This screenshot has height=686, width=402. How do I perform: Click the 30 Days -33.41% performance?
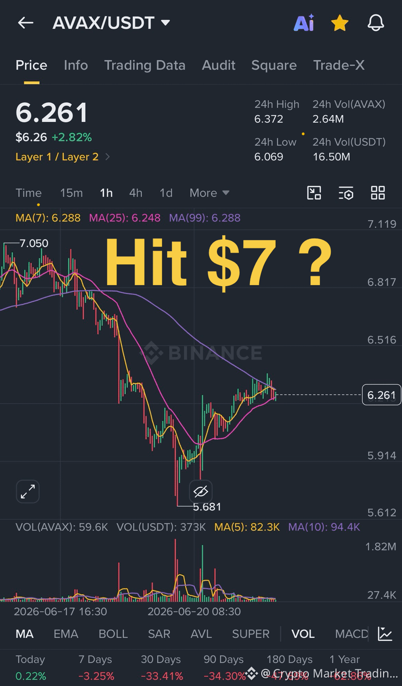[162, 668]
